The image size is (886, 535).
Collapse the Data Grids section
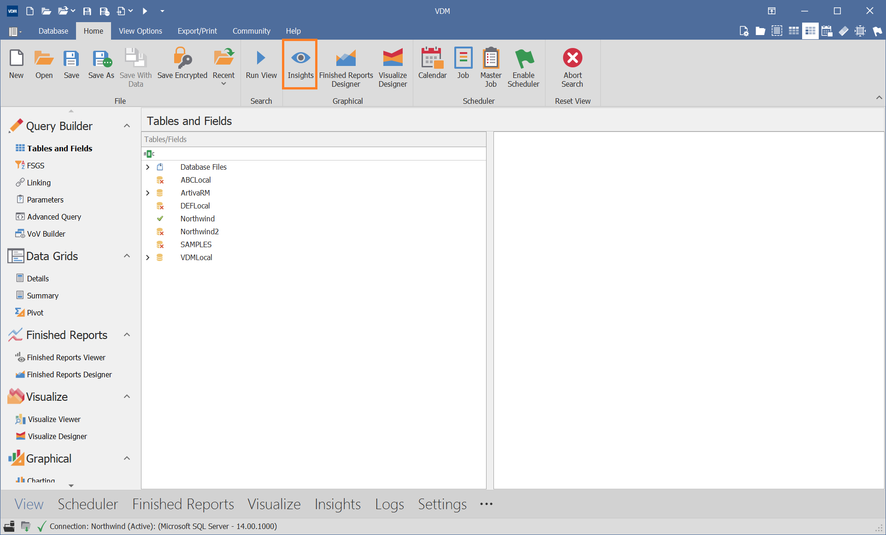(x=127, y=256)
